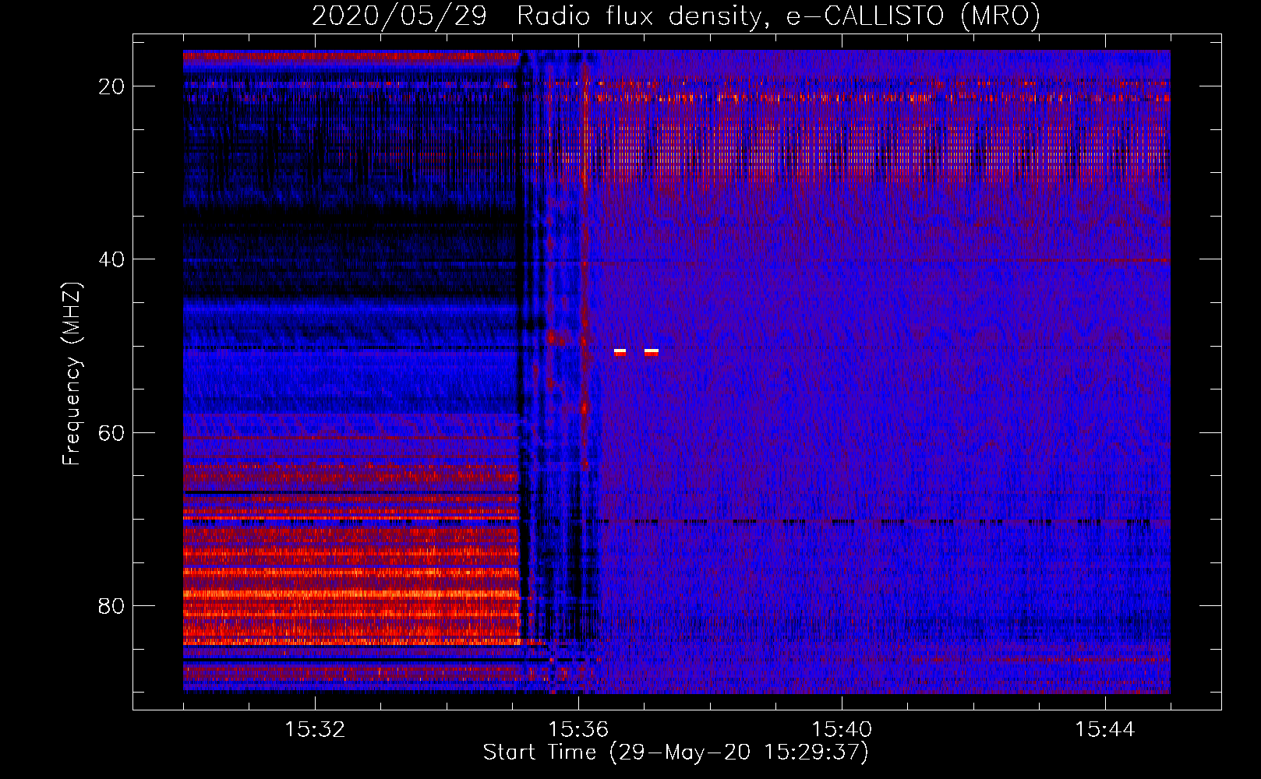Click the '60' frequency tick label
The height and width of the screenshot is (779, 1261).
[x=112, y=432]
